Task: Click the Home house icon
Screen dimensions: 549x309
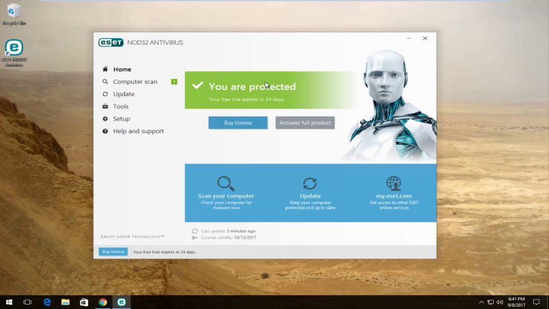Action: (105, 69)
